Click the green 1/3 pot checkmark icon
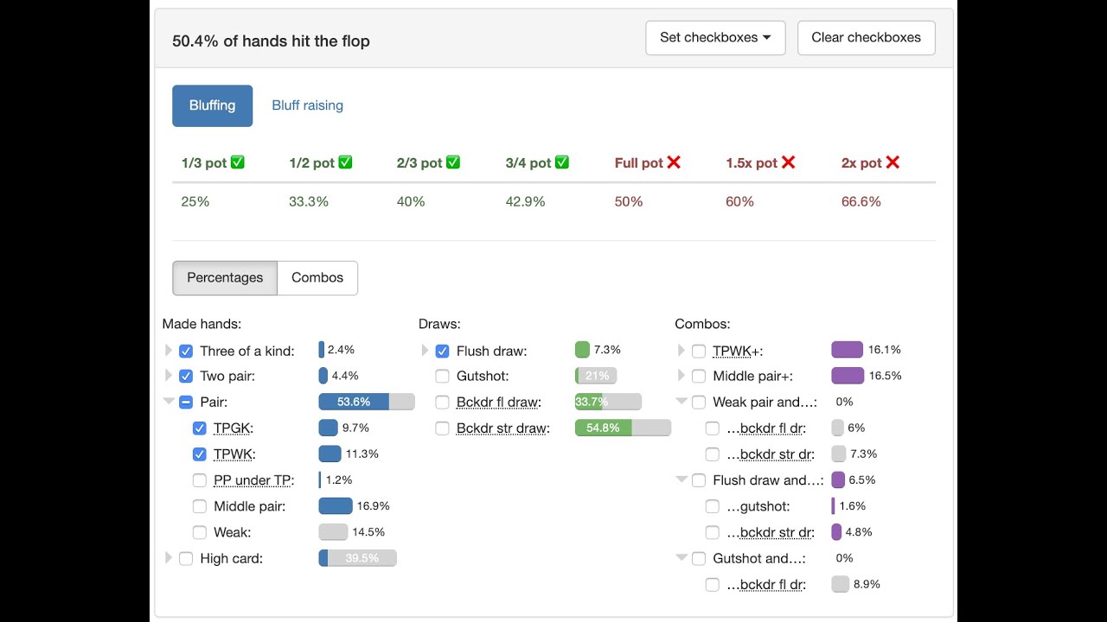The image size is (1107, 622). tap(238, 162)
